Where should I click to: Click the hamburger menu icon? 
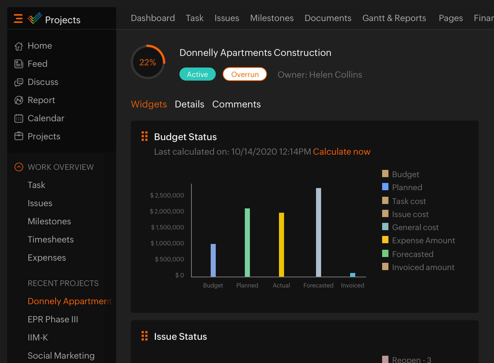coord(18,19)
